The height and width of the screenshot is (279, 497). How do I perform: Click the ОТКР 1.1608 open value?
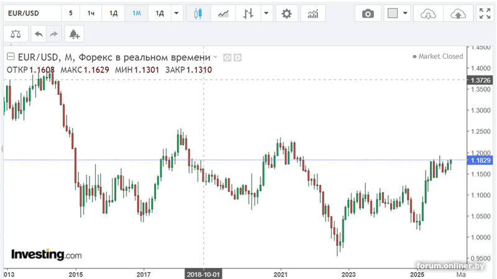(x=30, y=69)
